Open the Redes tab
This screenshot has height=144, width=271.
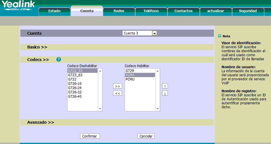[119, 11]
